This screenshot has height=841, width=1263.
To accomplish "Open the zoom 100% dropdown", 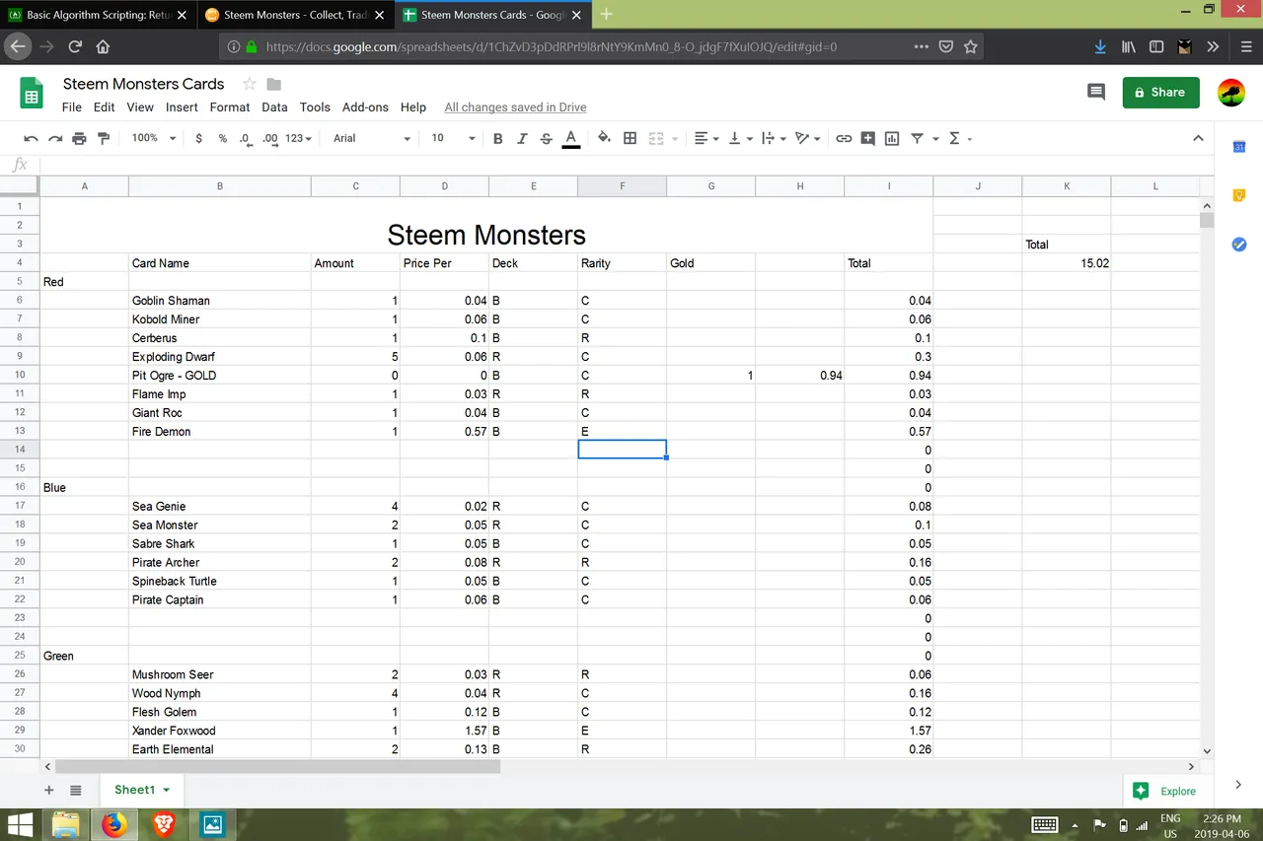I will coord(152,138).
